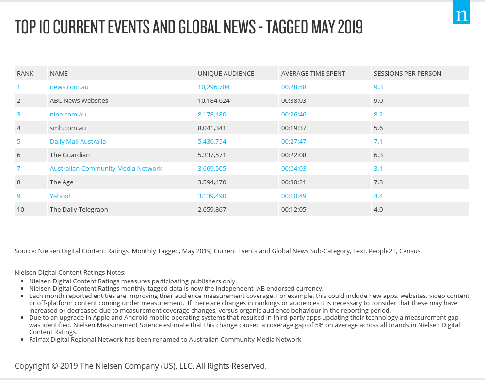Click sessions per person value 7.3
Screen dimensions: 485x380
378,182
